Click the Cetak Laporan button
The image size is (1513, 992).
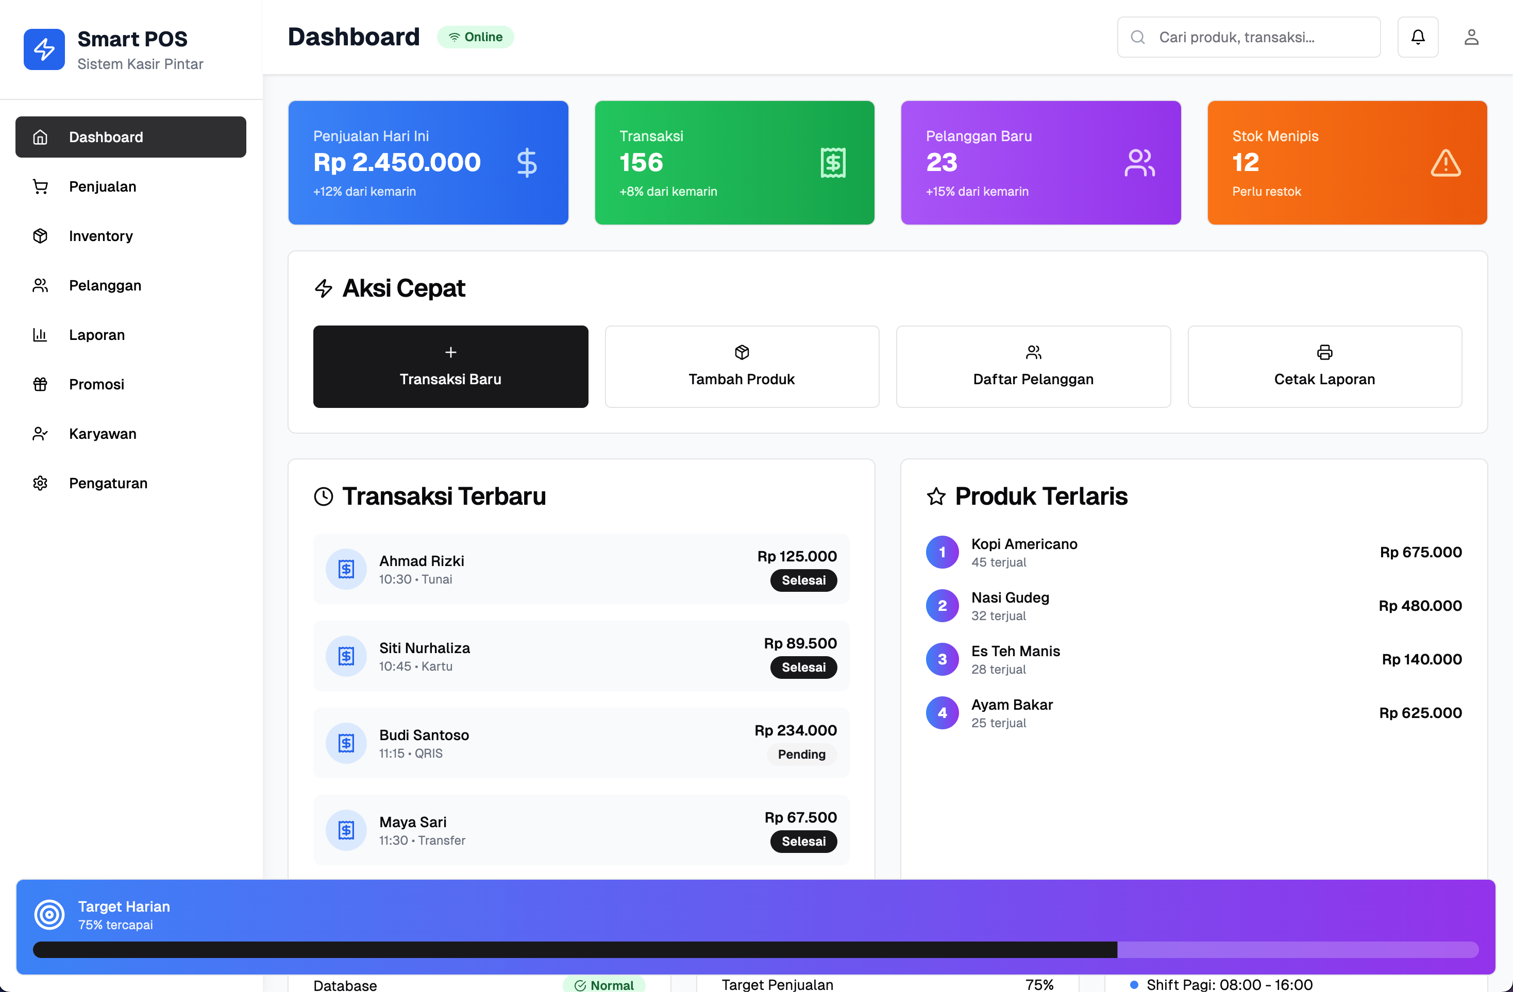1325,367
